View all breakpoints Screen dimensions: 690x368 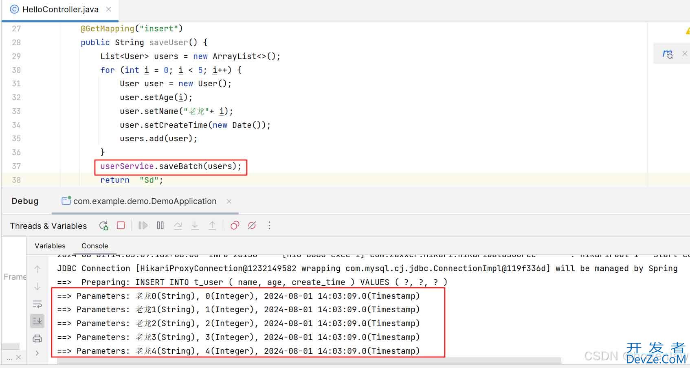click(235, 226)
